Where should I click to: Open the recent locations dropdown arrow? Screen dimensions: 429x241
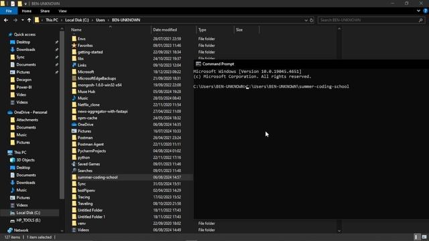tap(22, 20)
